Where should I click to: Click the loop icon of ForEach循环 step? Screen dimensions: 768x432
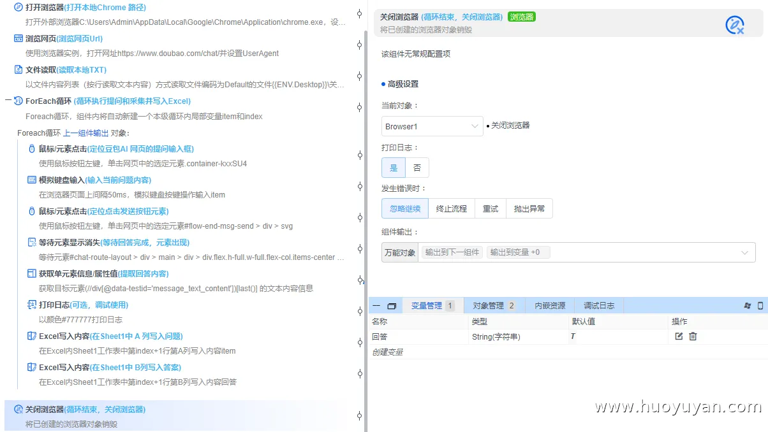click(18, 101)
